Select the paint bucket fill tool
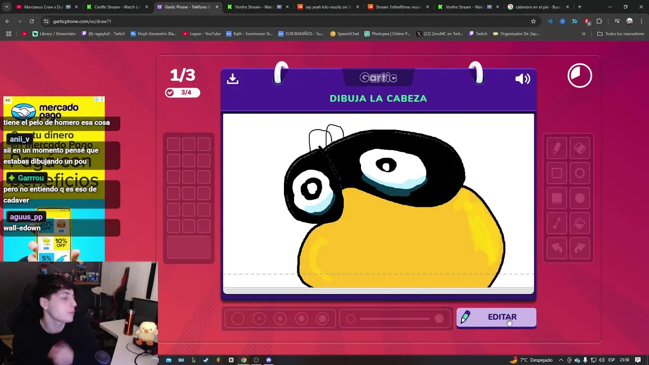This screenshot has height=365, width=649. [580, 223]
